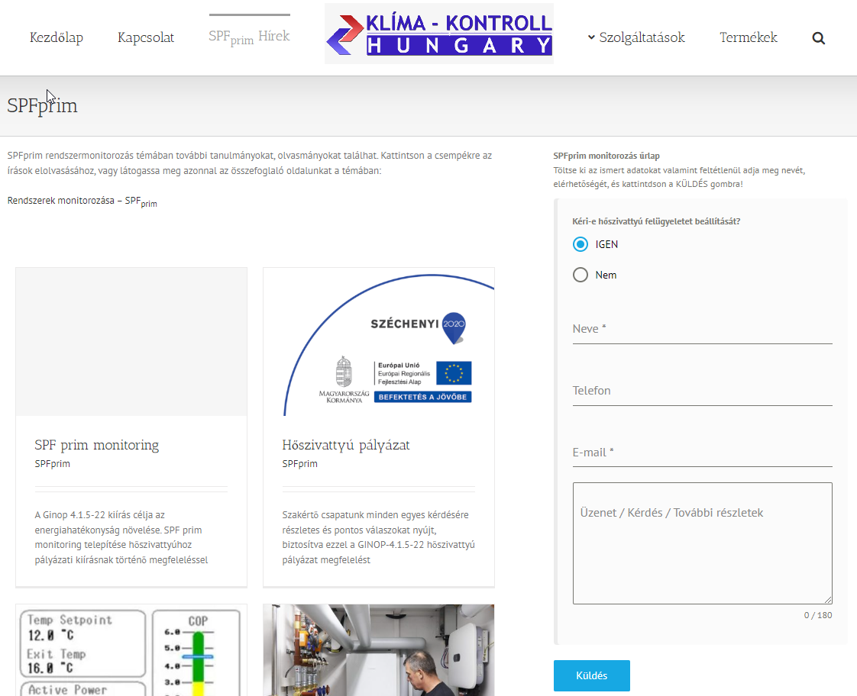Click the Széchenyi 2020 banner image
857x696 pixels.
379,342
